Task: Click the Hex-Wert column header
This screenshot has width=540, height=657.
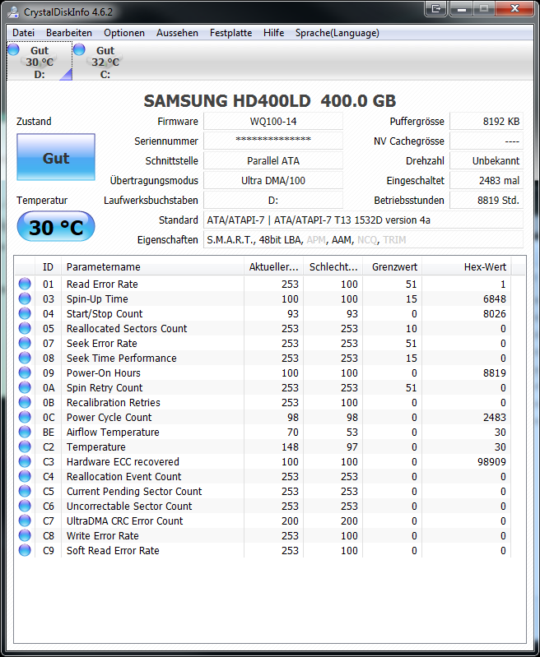Action: (x=467, y=267)
